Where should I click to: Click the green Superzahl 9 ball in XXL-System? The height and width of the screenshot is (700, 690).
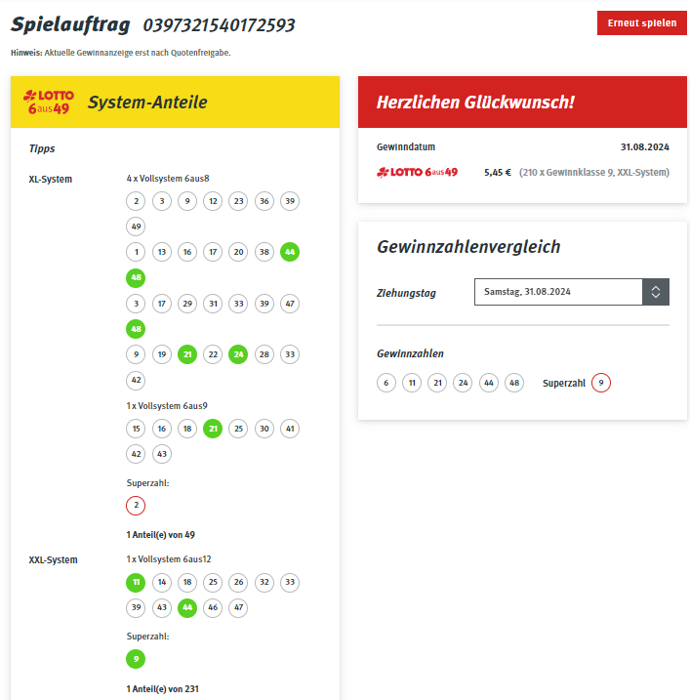pos(136,659)
